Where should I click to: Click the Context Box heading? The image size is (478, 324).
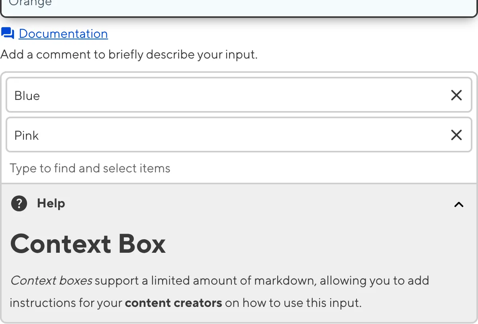(x=88, y=244)
